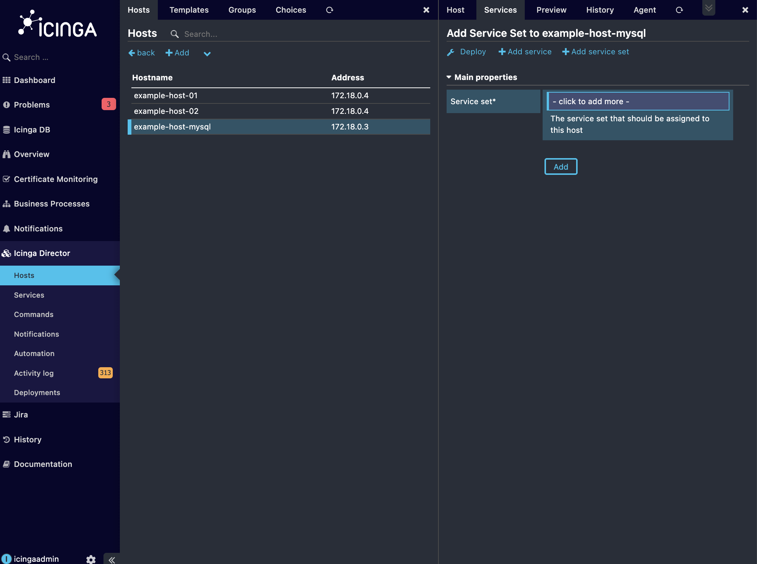Click the Hostname column header

[152, 77]
